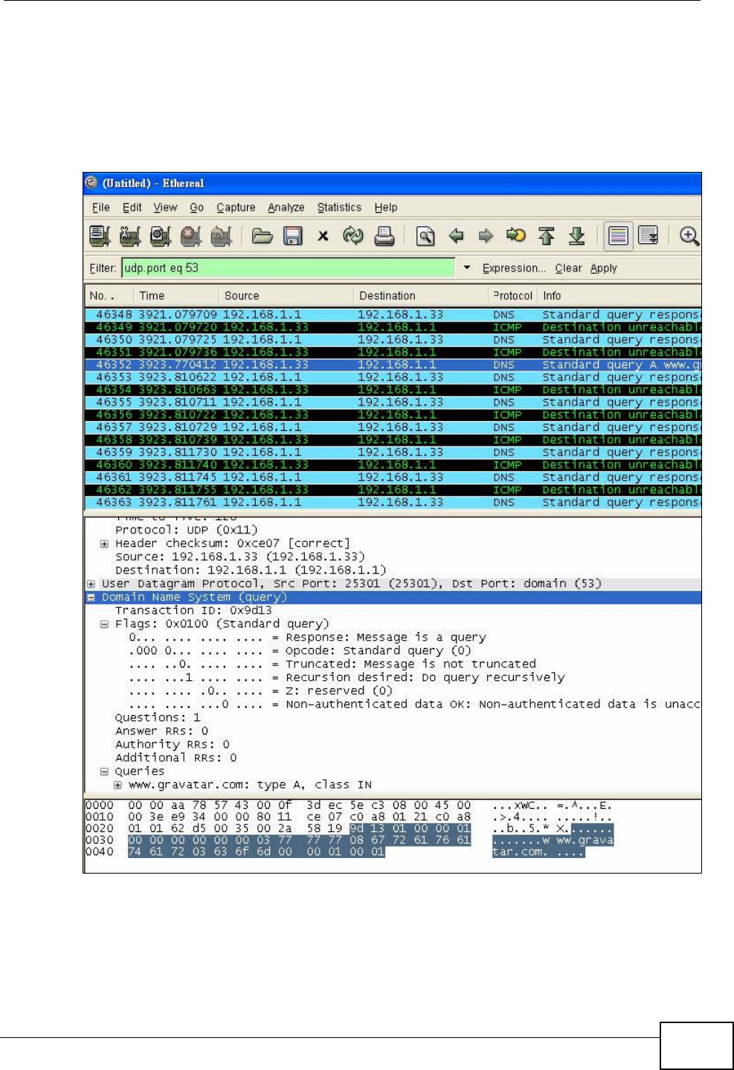Select Recursion desired flag line

click(347, 678)
